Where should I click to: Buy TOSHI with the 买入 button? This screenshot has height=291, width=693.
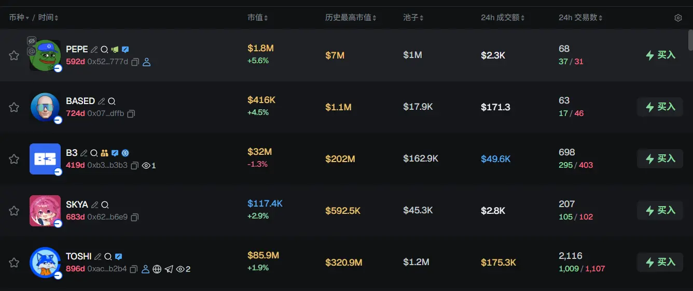660,263
